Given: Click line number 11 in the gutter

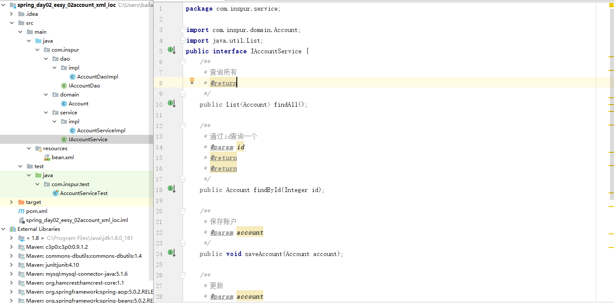Looking at the screenshot, I should (160, 115).
